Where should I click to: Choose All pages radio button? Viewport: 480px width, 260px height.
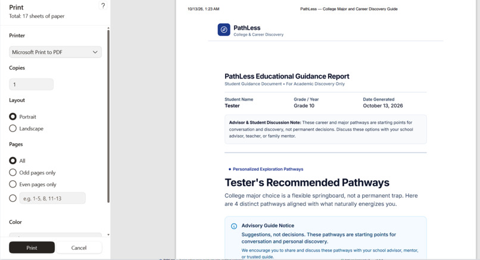pos(13,161)
